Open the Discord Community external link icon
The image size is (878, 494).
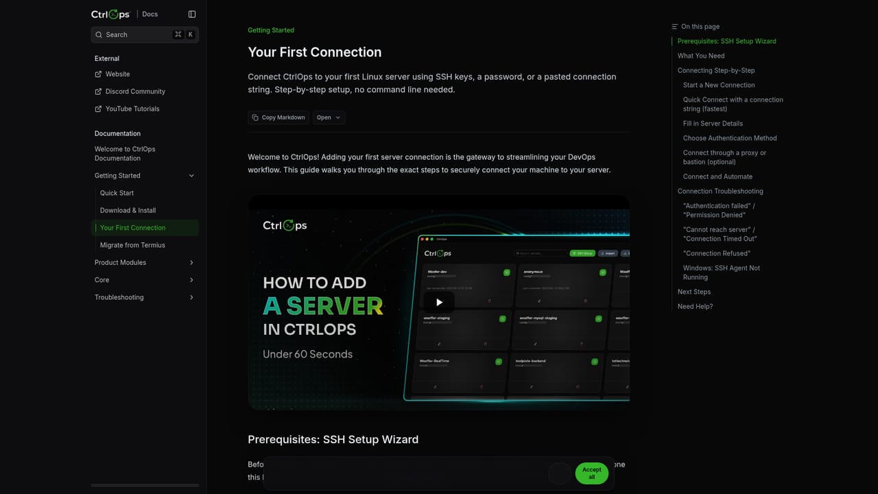tap(99, 91)
